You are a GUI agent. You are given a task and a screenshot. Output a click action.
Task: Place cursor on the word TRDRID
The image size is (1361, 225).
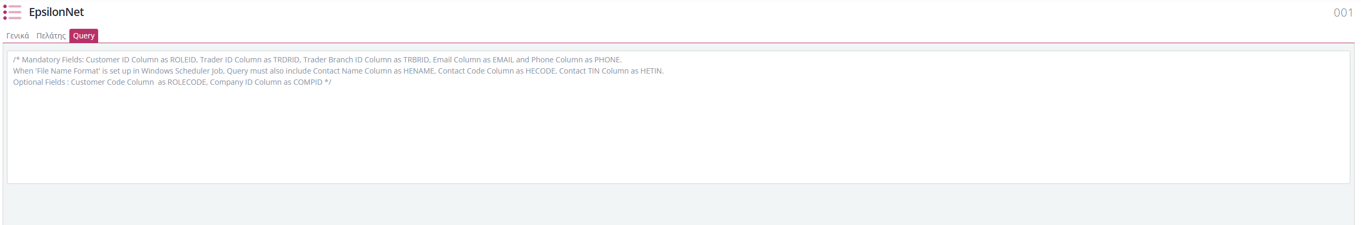pos(286,60)
